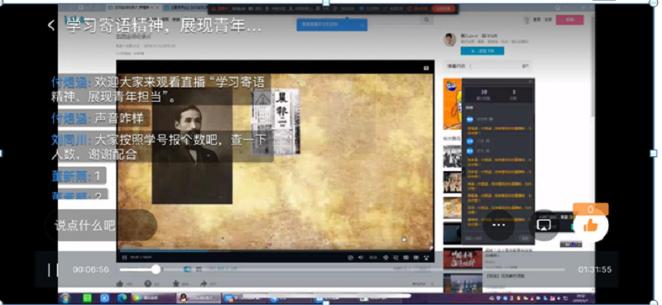Click the search magnifier icon on the webpage
This screenshot has width=662, height=305.
427,20
